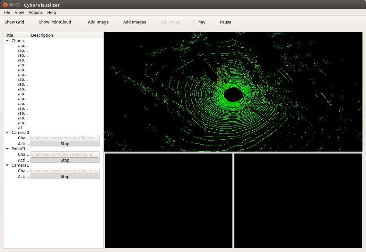Image resolution: width=366 pixels, height=252 pixels.
Task: Click Add Images in the toolbar
Action: click(x=135, y=22)
